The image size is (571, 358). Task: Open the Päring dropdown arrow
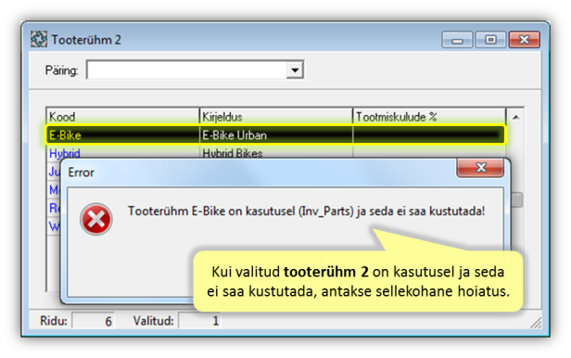tap(295, 70)
